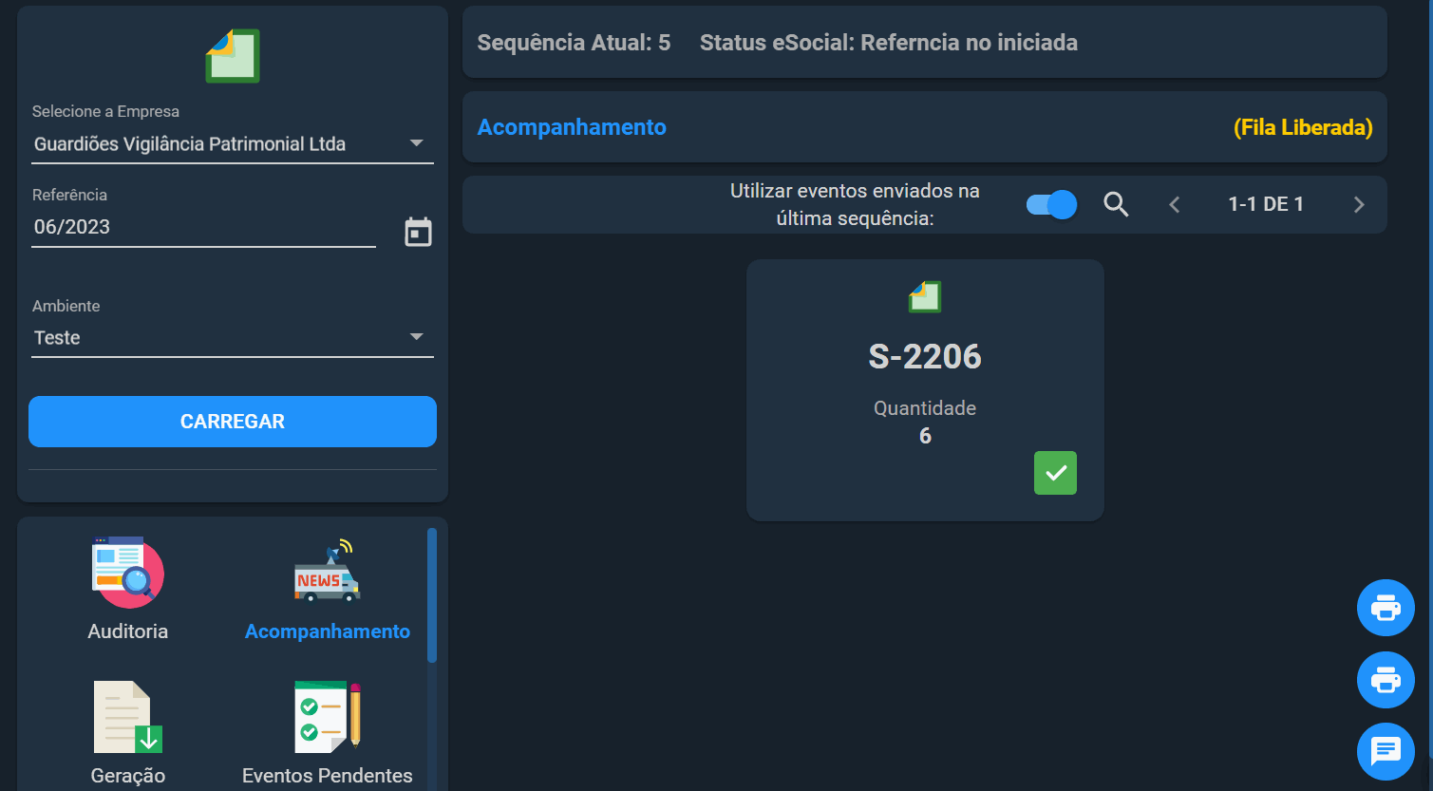Click the Acompanhamento header title
The image size is (1433, 791).
click(572, 127)
